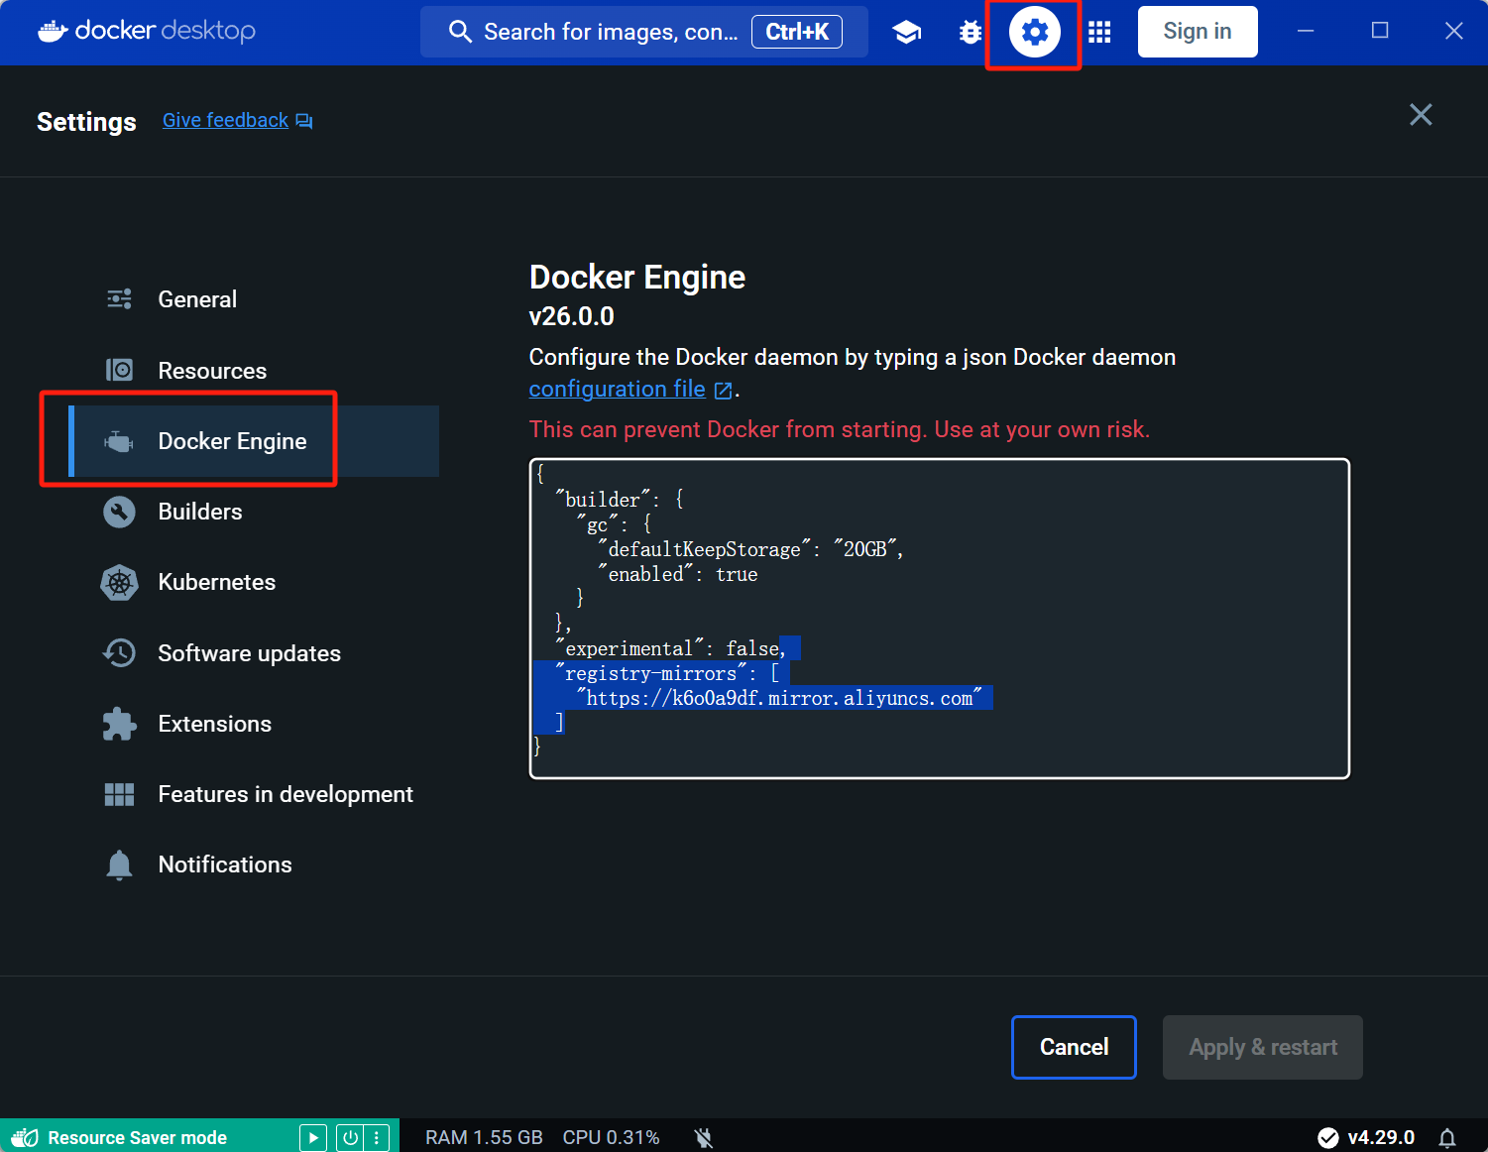The image size is (1488, 1152).
Task: Open the three-dot menu in status bar
Action: click(376, 1137)
